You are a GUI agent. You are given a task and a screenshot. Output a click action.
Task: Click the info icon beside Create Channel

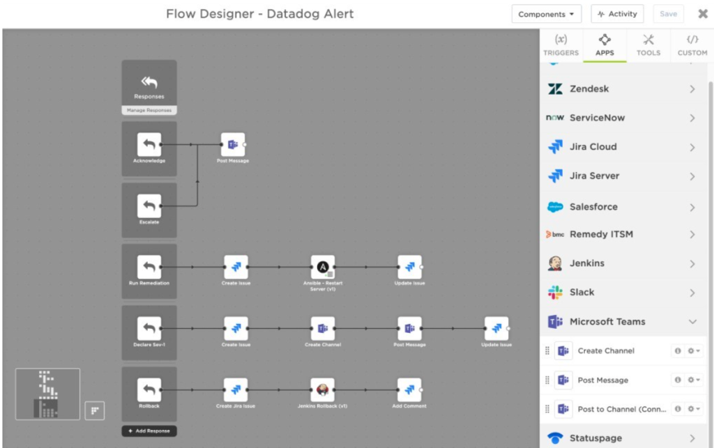coord(677,350)
